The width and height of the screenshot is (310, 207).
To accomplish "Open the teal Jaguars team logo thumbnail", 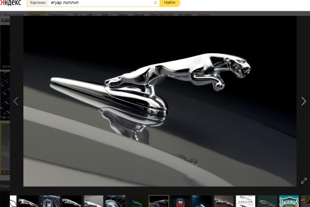I will (x=289, y=201).
